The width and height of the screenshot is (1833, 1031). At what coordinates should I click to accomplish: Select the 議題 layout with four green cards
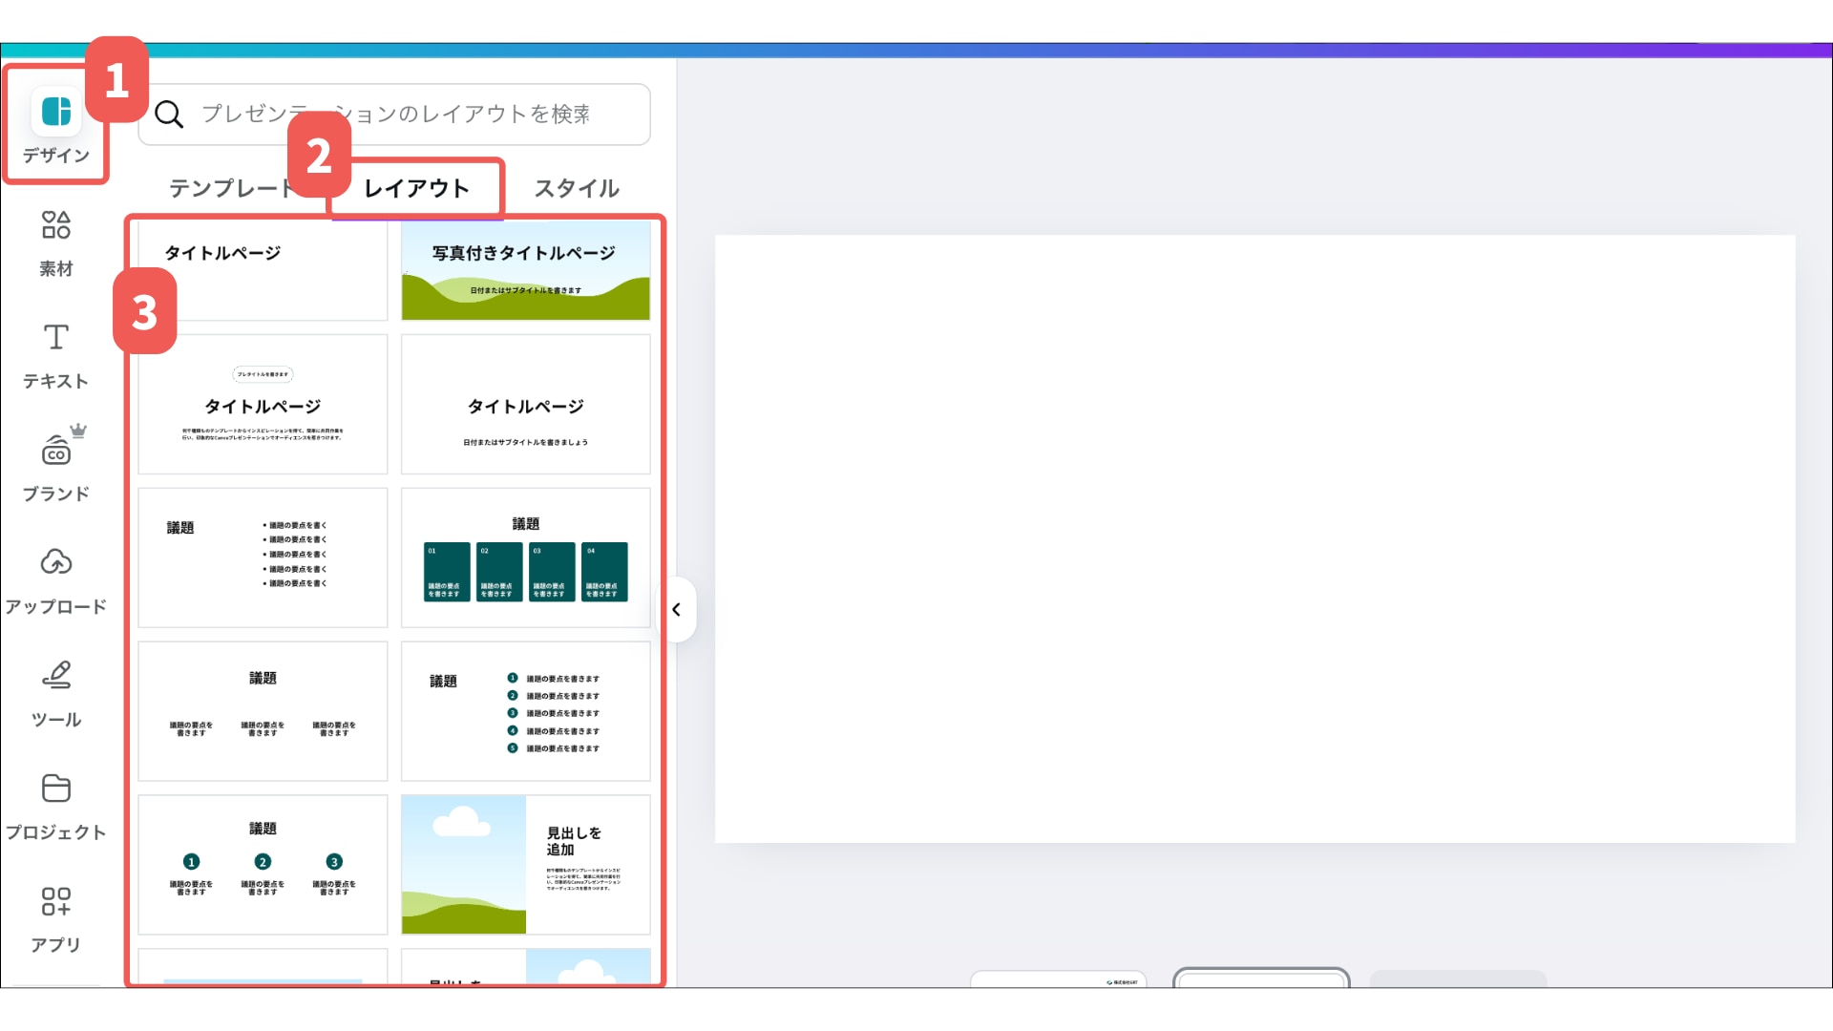(525, 558)
